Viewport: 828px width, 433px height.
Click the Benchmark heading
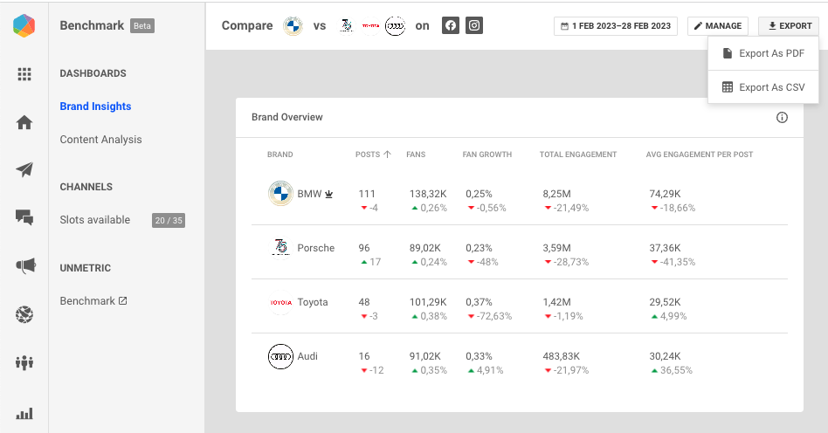pos(92,25)
